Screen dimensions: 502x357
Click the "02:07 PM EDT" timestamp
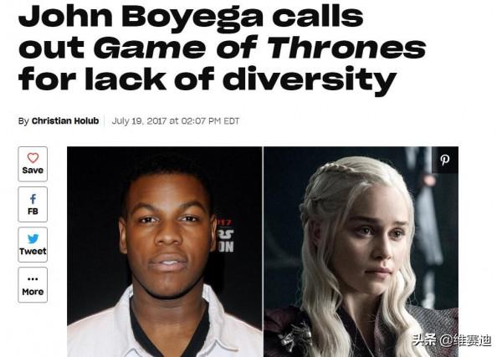click(210, 121)
